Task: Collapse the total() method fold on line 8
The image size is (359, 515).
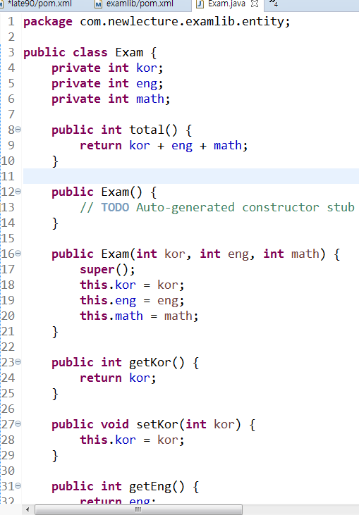Action: point(18,130)
